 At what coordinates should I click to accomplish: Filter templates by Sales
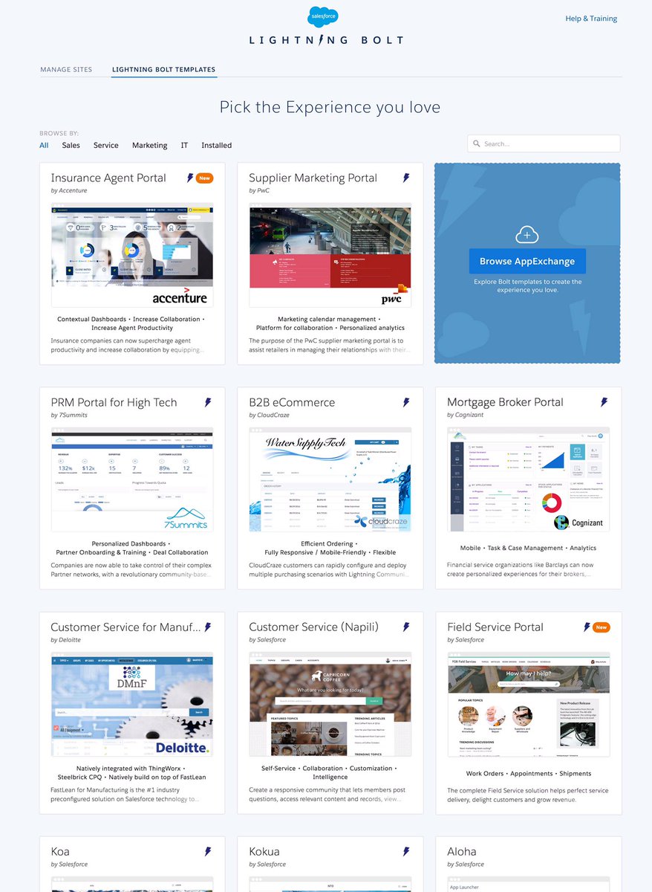click(x=71, y=146)
